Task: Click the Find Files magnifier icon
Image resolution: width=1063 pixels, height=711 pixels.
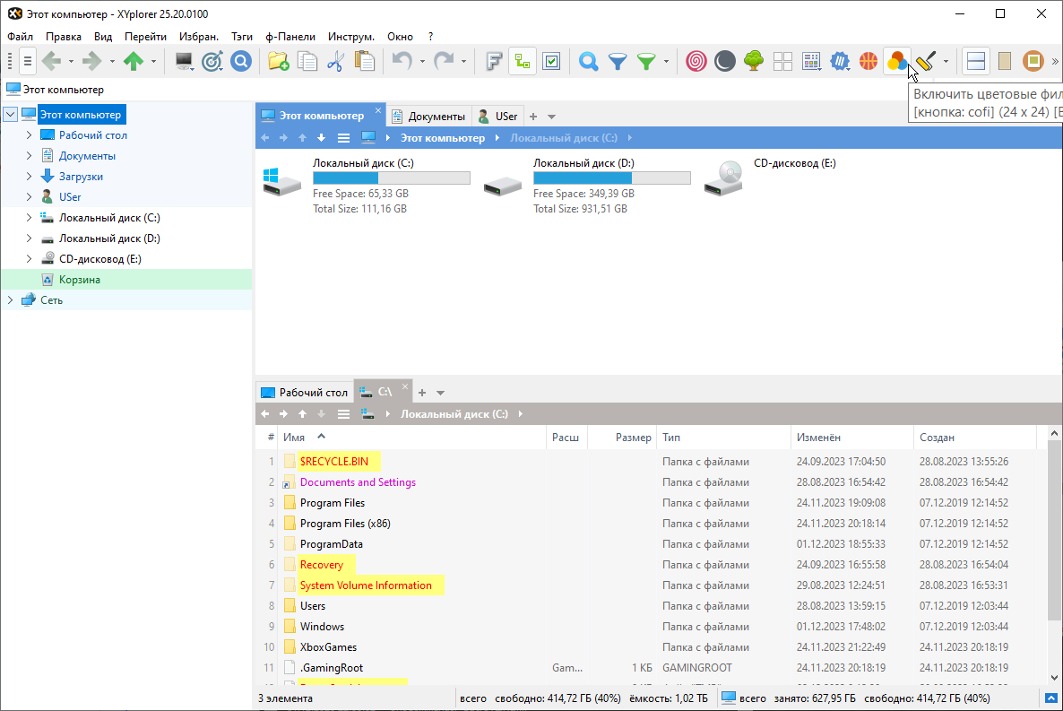Action: point(589,61)
